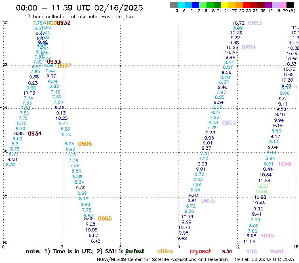
Task: Click the altika time stamp '0607'
Action: [x=64, y=66]
